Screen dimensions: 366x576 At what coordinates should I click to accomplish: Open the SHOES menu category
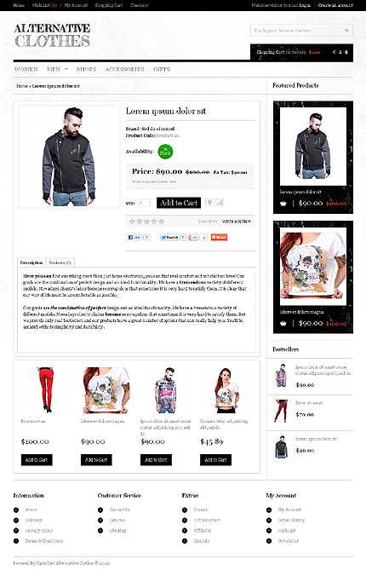coord(86,69)
